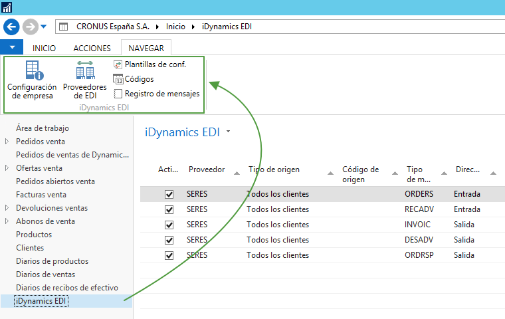Sort by Tipo de origen column header
This screenshot has width=505, height=319.
click(274, 169)
